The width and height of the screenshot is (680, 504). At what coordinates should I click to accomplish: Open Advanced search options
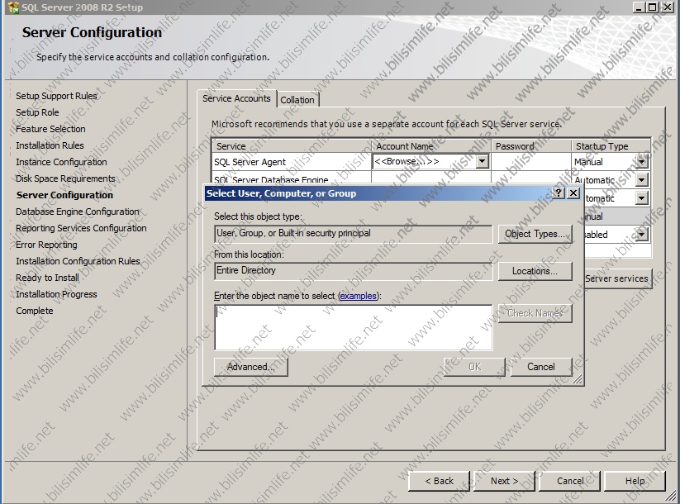250,367
